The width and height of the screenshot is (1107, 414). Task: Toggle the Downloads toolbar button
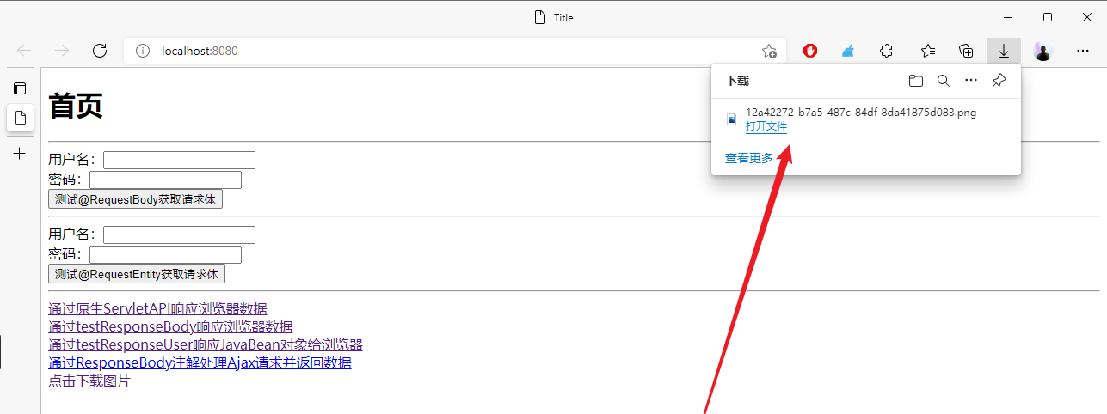[x=1004, y=51]
